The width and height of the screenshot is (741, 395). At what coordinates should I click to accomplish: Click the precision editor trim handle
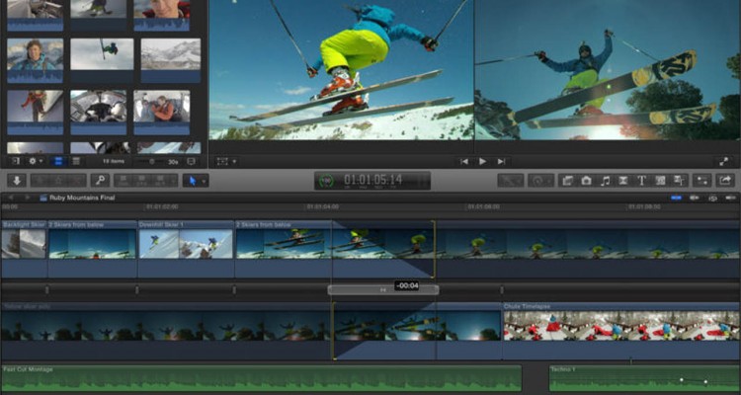pyautogui.click(x=382, y=289)
